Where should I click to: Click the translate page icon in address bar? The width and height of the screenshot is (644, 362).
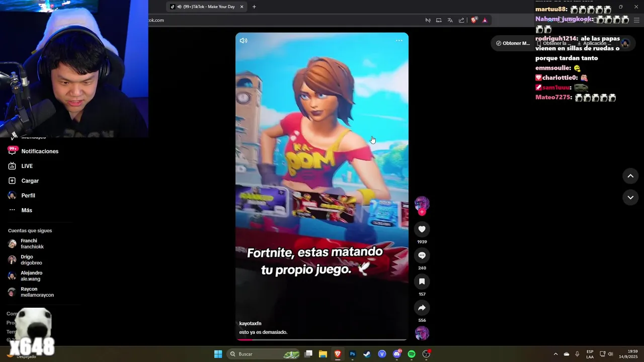[450, 20]
